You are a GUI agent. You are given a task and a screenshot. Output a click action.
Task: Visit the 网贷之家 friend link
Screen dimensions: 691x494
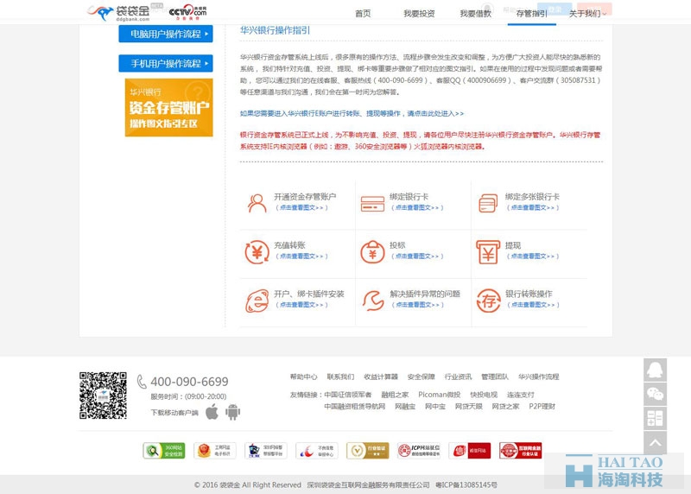point(505,406)
